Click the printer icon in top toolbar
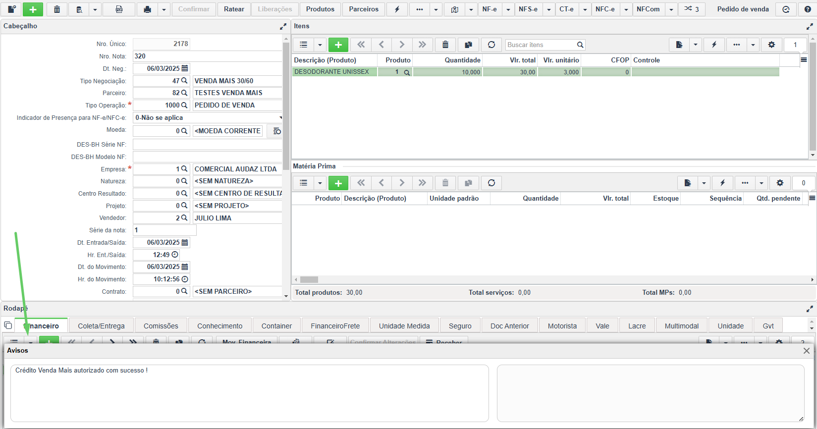Viewport: 817px width, 429px height. [x=147, y=9]
